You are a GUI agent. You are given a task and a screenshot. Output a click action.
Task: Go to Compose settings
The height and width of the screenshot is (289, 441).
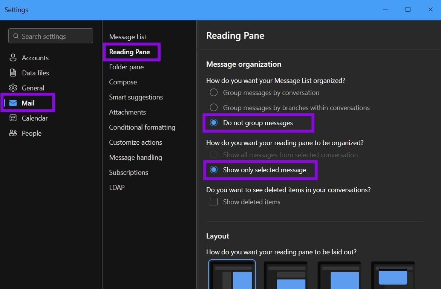[x=123, y=82]
